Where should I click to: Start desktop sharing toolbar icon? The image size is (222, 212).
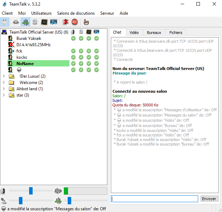[x=44, y=22]
